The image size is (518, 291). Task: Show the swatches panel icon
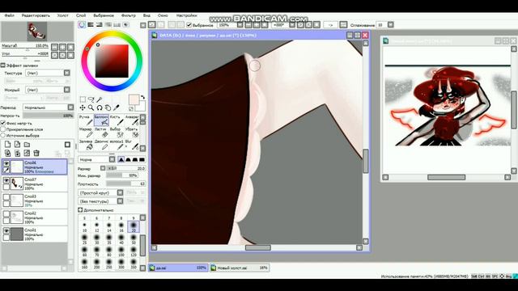(x=117, y=25)
